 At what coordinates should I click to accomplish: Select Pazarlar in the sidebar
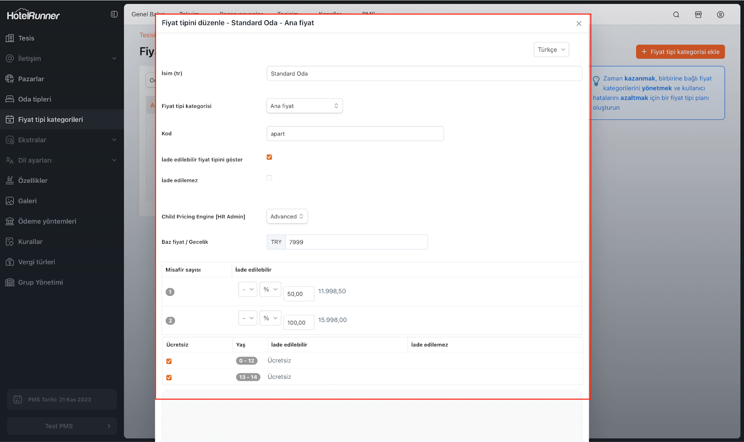(31, 79)
